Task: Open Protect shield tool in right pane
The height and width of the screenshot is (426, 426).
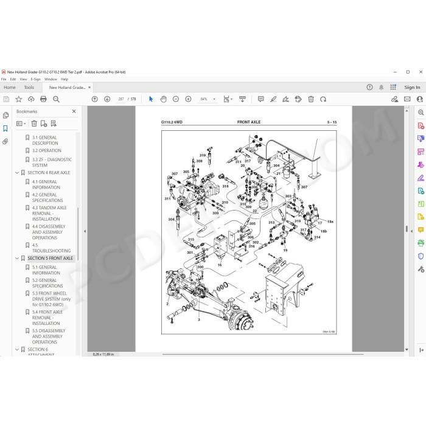Action: [x=421, y=256]
